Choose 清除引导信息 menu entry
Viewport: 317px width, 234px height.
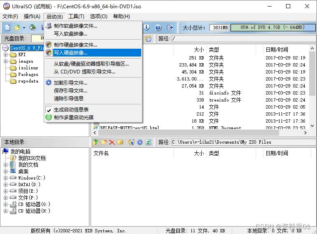coord(93,99)
